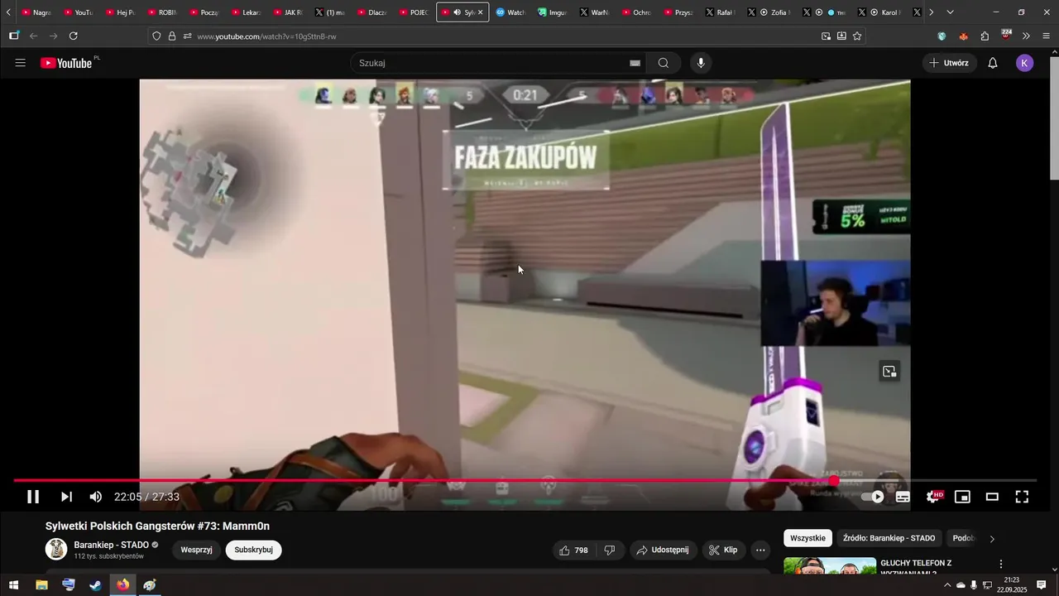1059x596 pixels.
Task: Like the video with 798 likes
Action: click(574, 550)
